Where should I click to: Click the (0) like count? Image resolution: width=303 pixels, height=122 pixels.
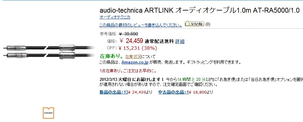(208, 24)
